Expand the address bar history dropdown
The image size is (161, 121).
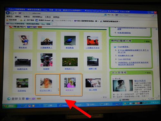coord(105,15)
